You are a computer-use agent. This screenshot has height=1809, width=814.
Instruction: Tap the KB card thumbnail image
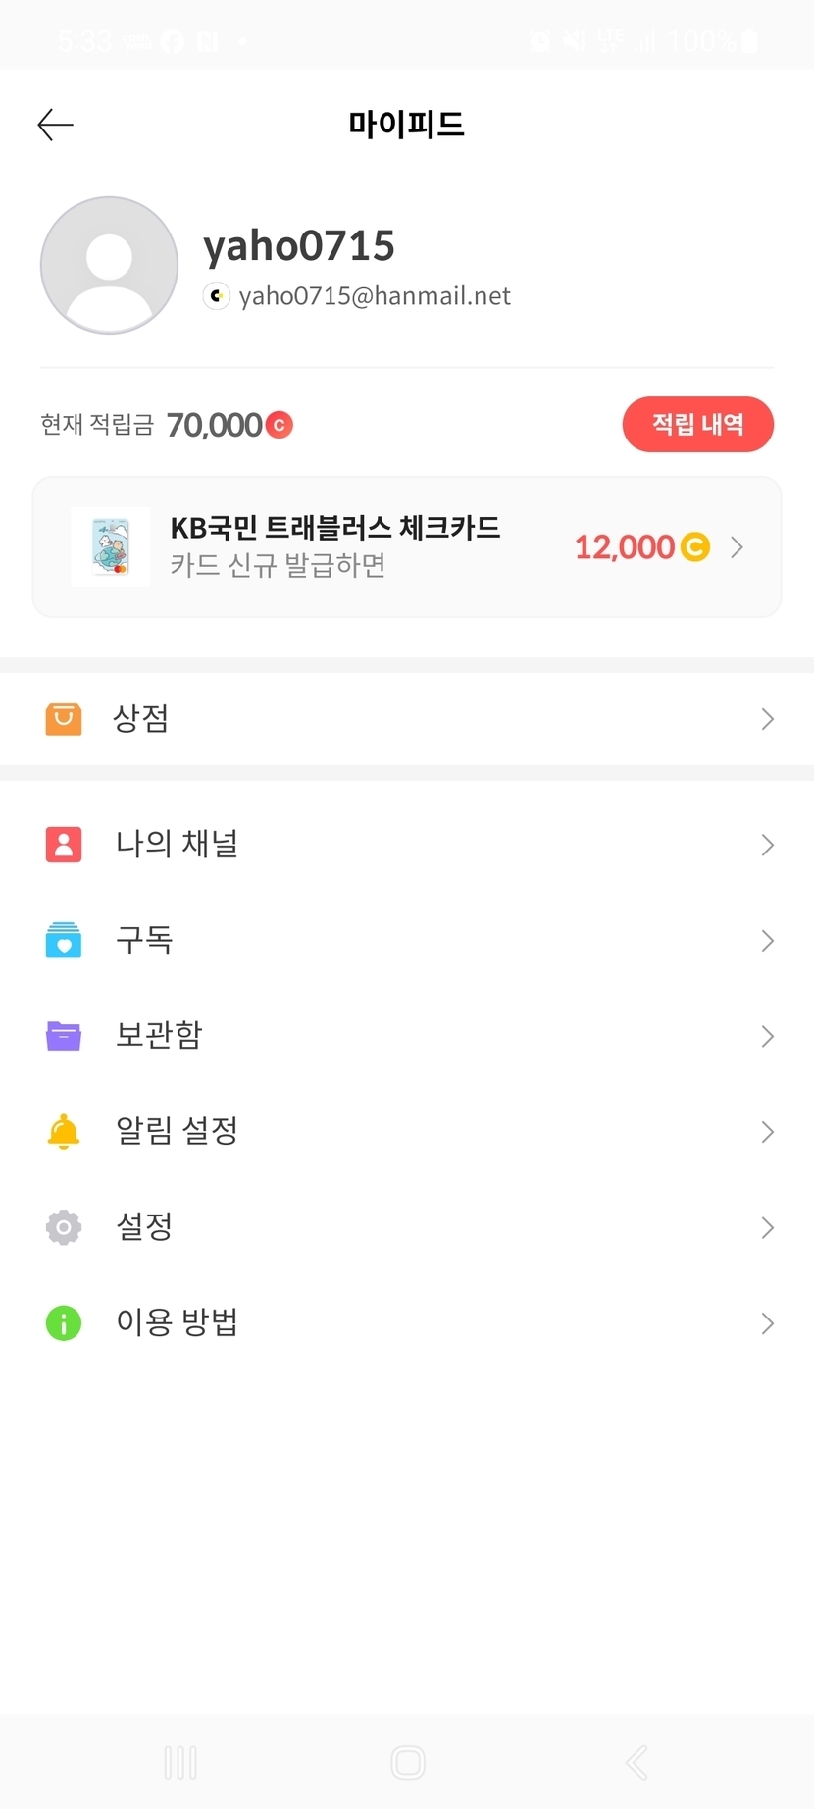tap(111, 546)
